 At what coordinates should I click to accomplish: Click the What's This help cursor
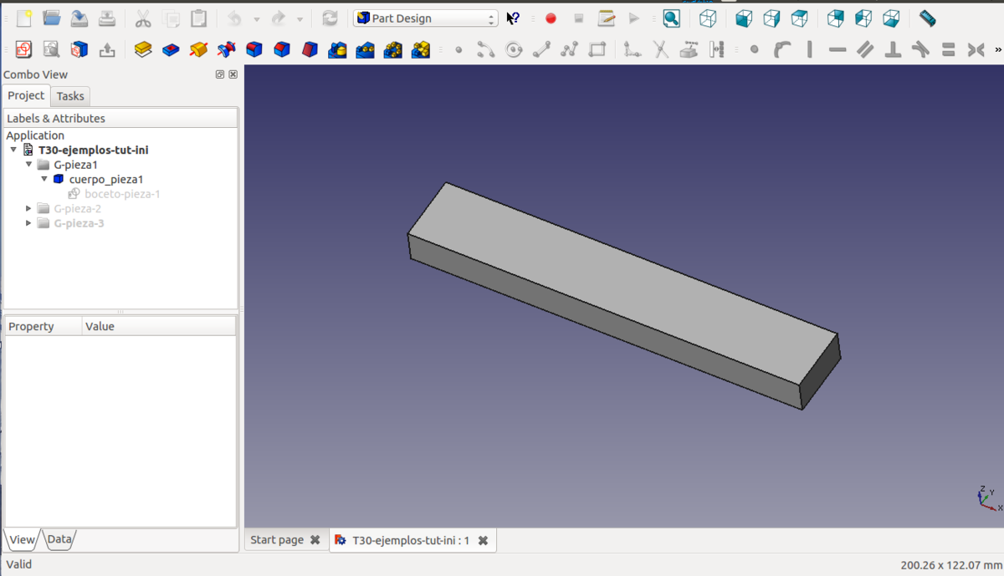tap(513, 18)
